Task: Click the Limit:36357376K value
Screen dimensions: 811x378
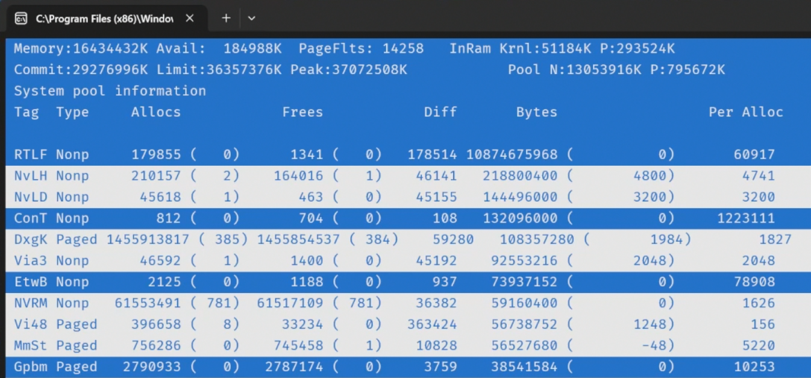Action: pyautogui.click(x=219, y=70)
